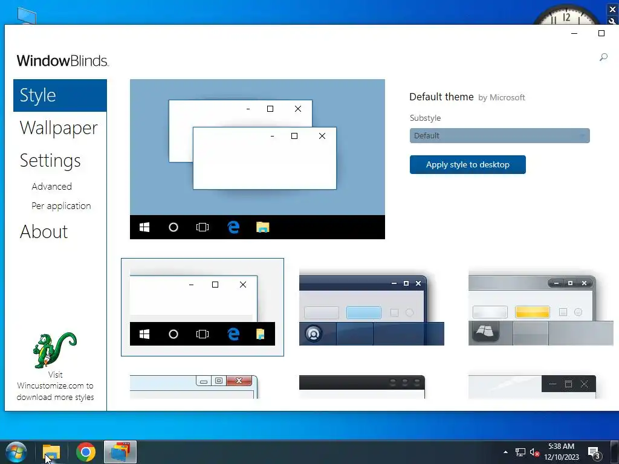Open the Windows Start orb
Screen dimensions: 619x464
(16, 452)
